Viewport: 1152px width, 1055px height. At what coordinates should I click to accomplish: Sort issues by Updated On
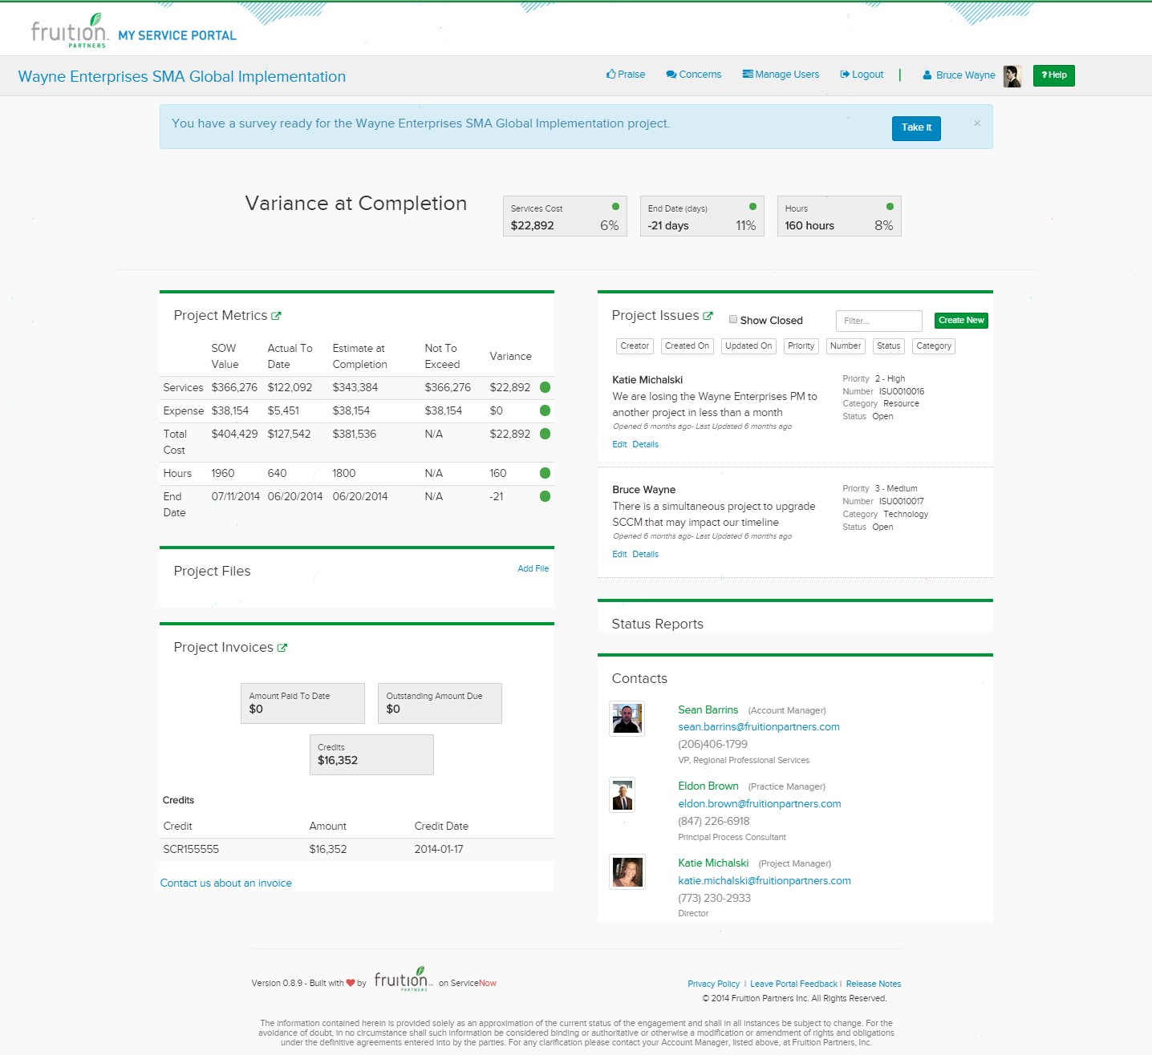[x=748, y=346]
